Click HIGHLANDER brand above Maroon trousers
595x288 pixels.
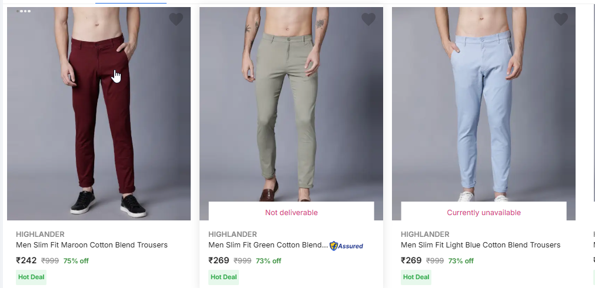click(40, 235)
